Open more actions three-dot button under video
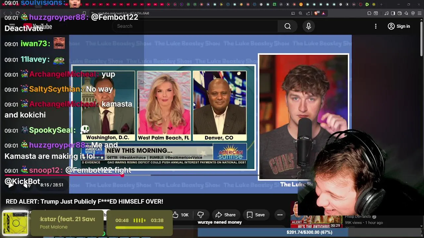This screenshot has width=424, height=238. 280,215
